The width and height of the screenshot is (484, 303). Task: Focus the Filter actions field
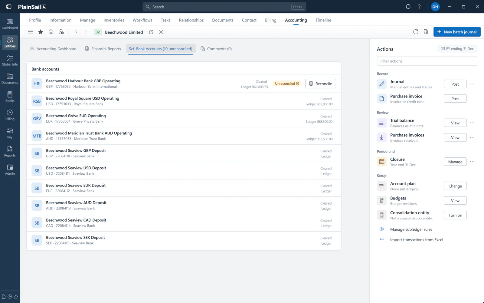[x=427, y=61]
